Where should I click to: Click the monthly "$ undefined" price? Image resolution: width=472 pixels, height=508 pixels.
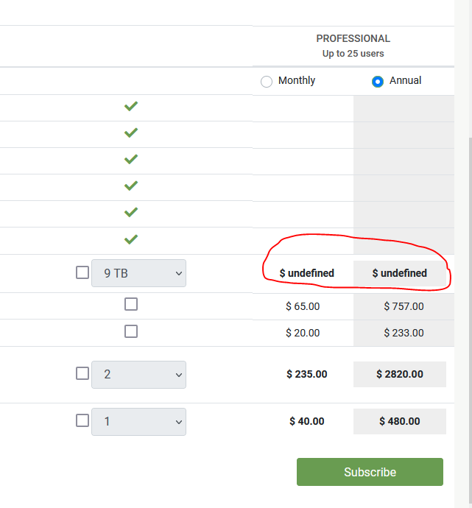pos(307,273)
